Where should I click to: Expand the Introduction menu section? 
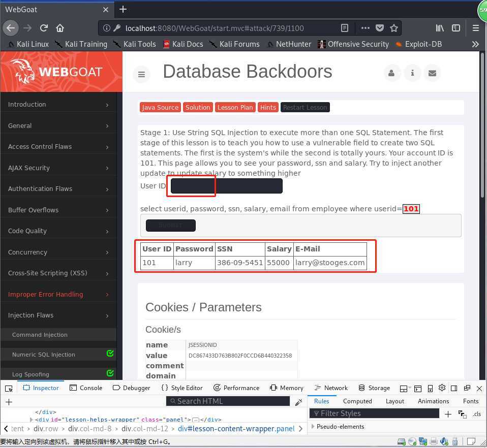pos(58,105)
